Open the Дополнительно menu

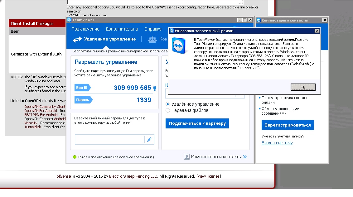tap(122, 29)
